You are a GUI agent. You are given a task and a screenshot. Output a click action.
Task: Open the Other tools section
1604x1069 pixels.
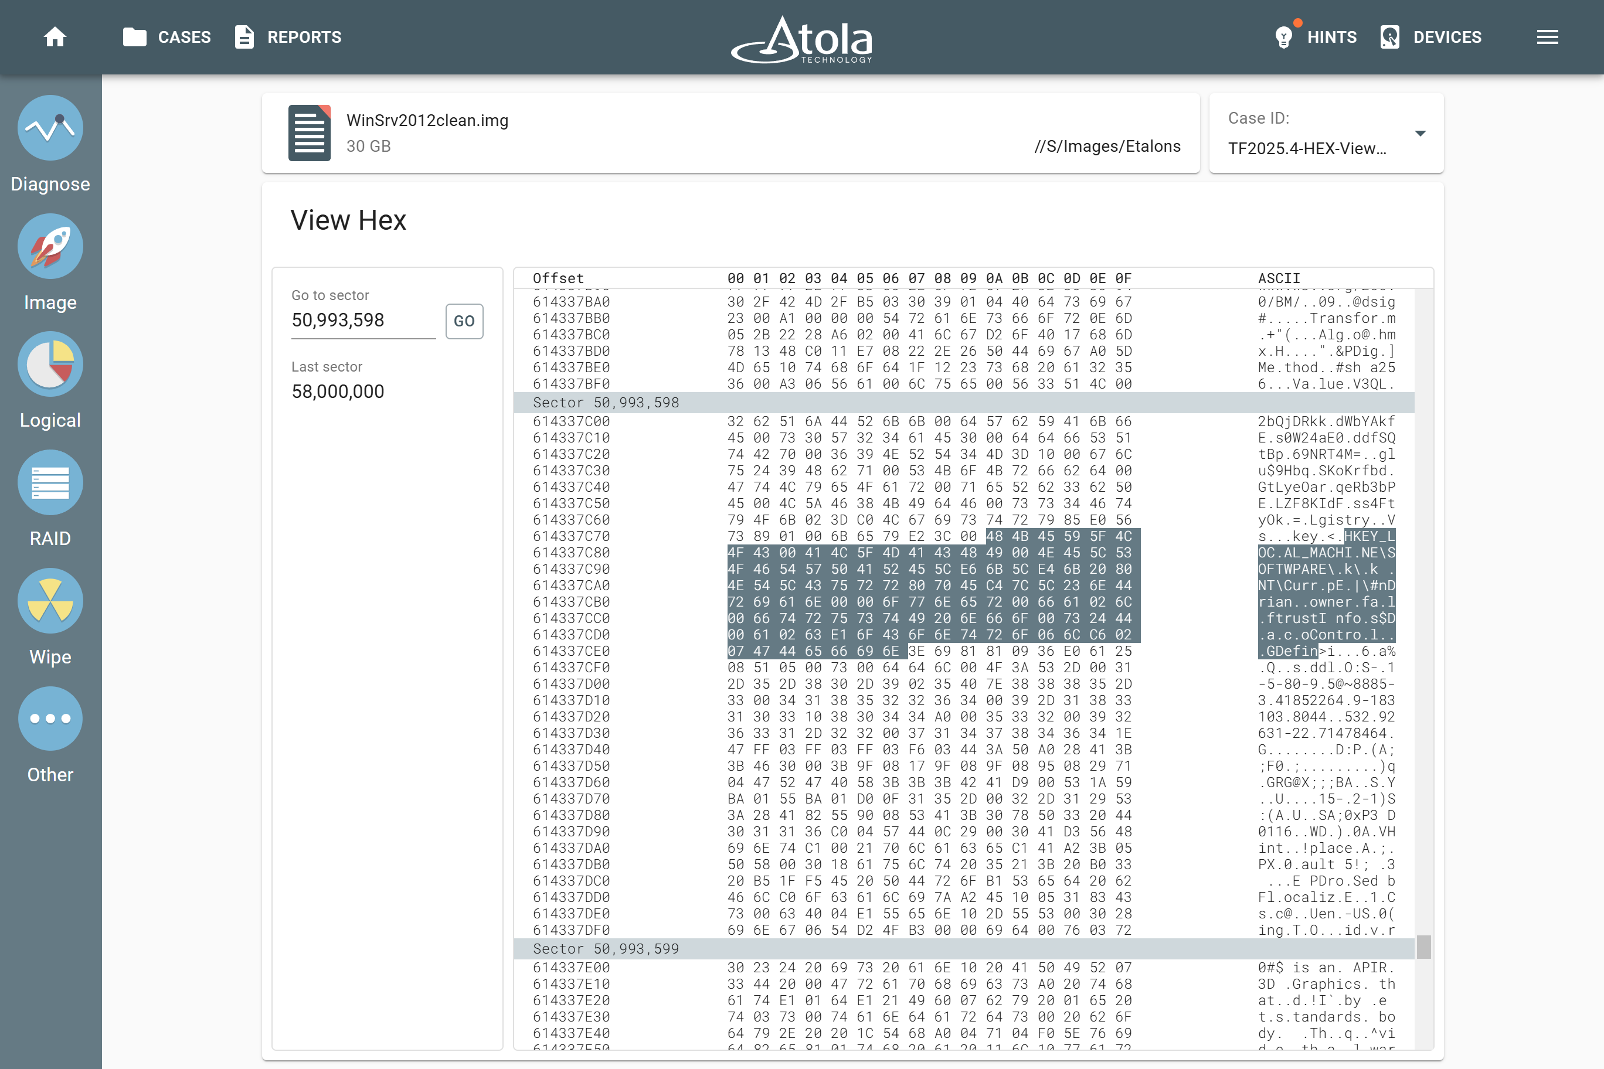coord(50,718)
